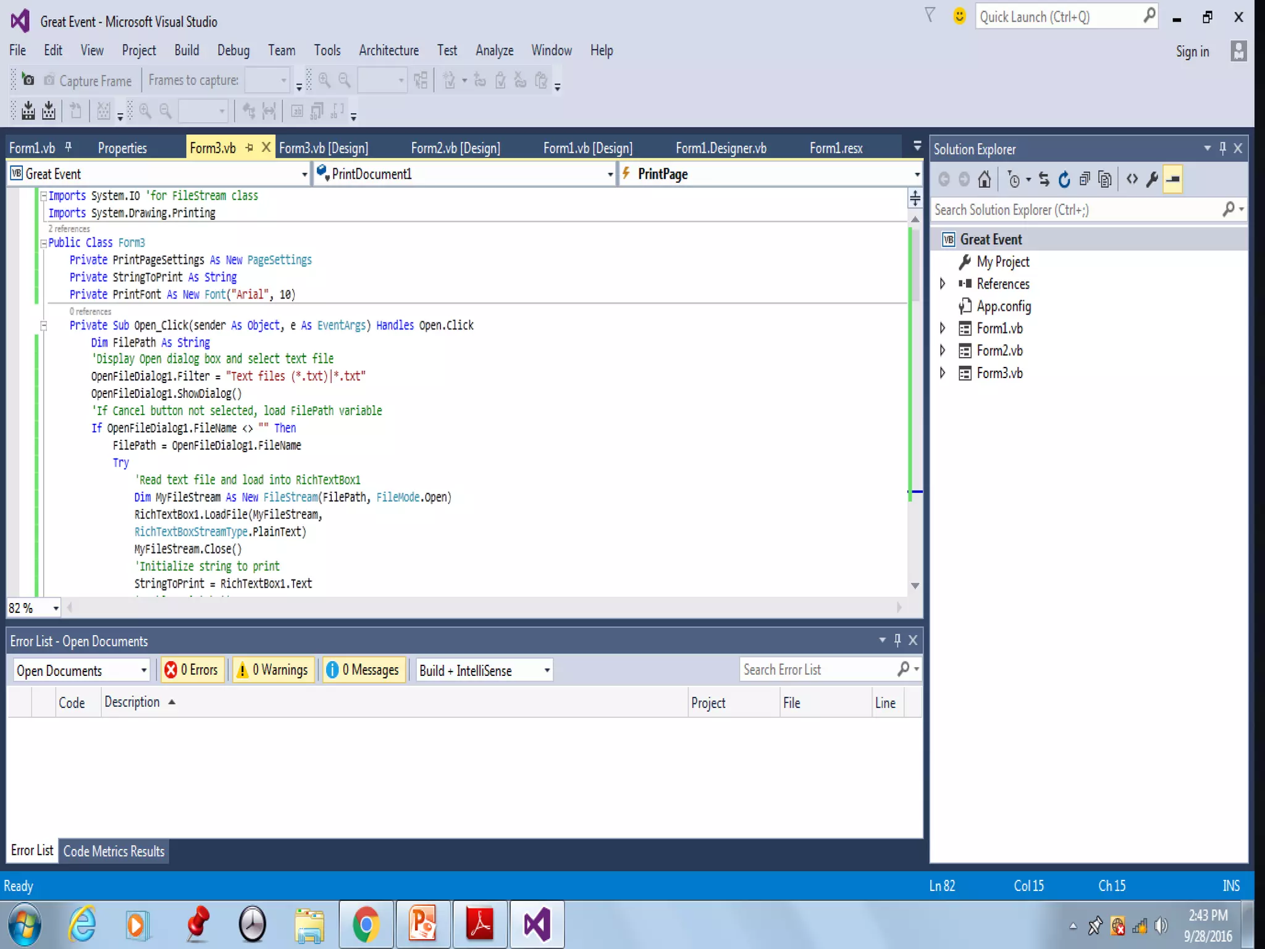Toggle the 0 Errors filter button
Viewport: 1265px width, 949px height.
tap(192, 670)
